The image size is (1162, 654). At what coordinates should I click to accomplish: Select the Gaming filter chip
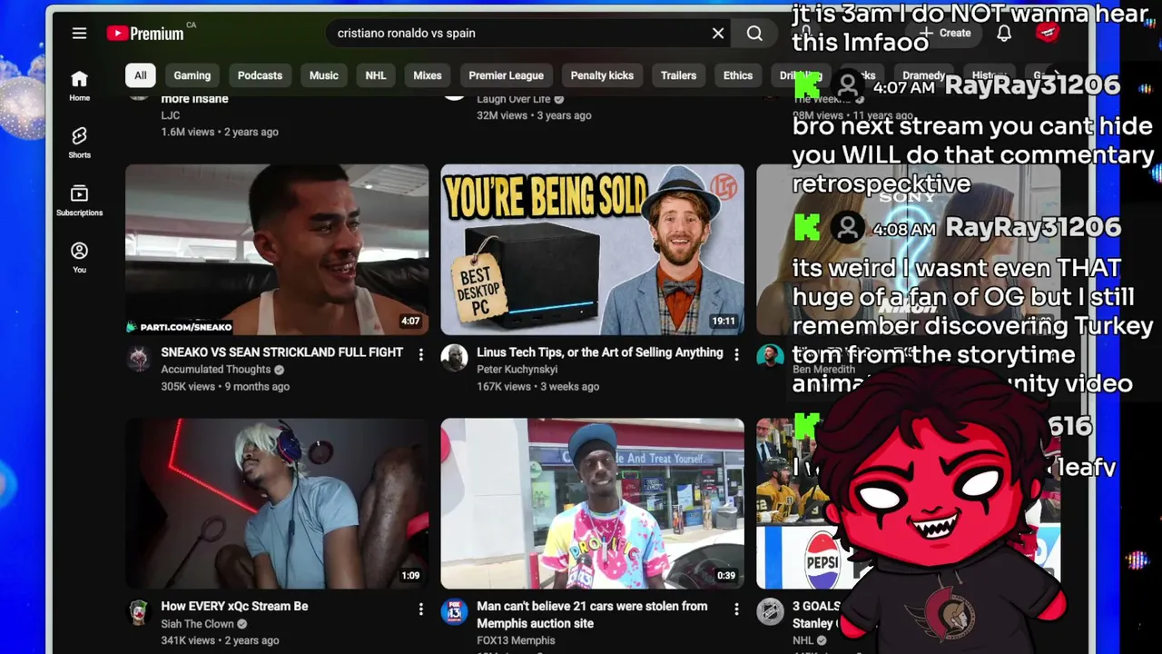192,75
